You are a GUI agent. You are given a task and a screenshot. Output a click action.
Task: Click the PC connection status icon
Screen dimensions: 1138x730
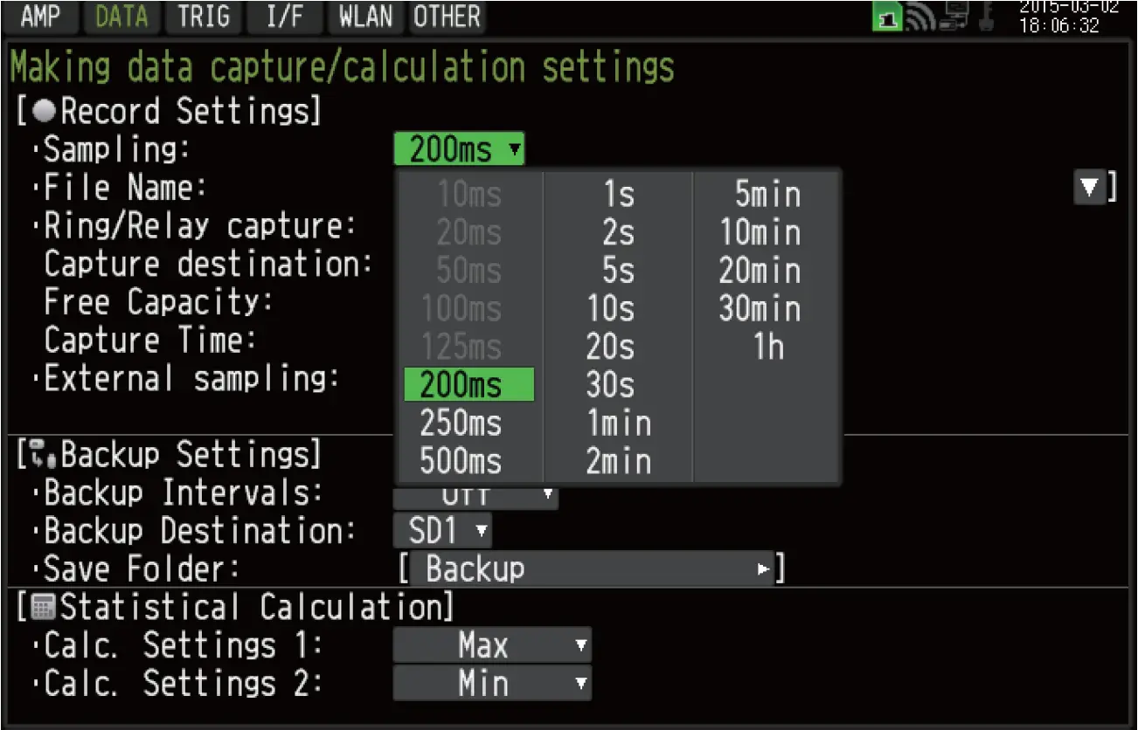click(x=954, y=17)
